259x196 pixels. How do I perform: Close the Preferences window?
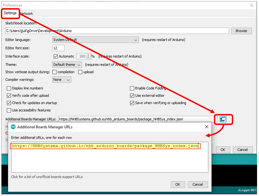click(251, 5)
